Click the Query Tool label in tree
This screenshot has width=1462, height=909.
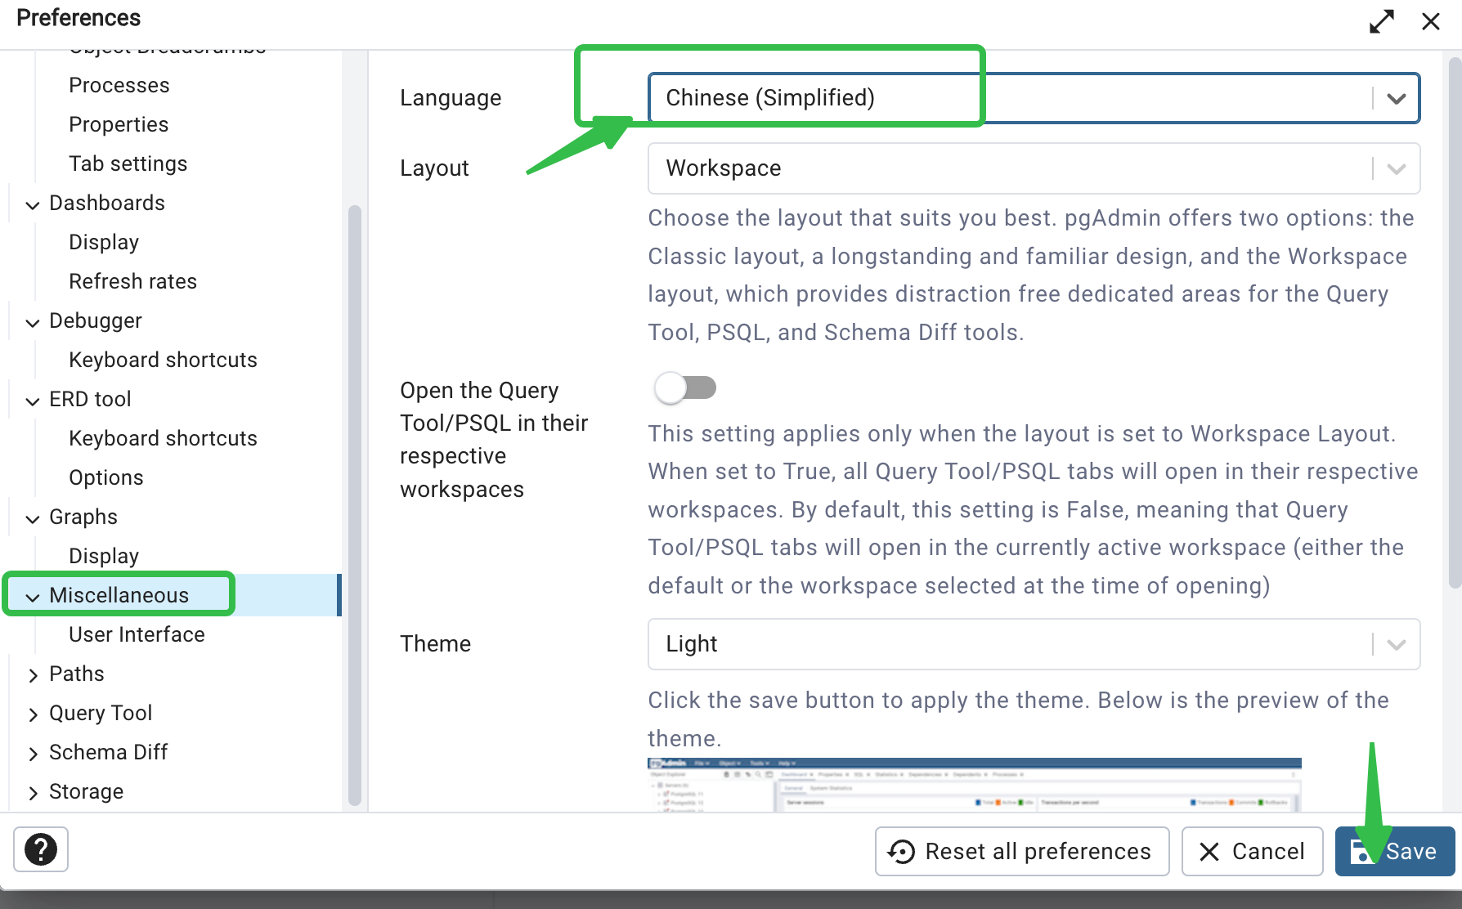point(101,713)
